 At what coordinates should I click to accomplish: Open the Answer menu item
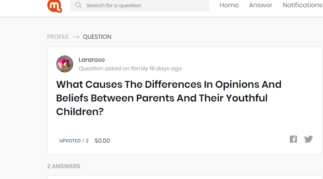click(x=260, y=5)
